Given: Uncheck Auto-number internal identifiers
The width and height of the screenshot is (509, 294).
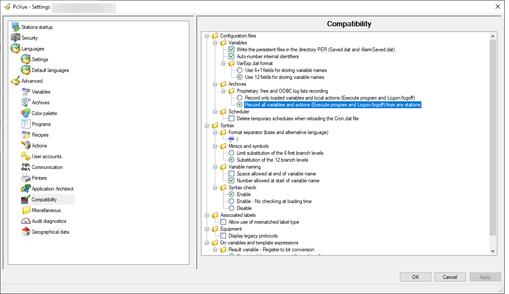Looking at the screenshot, I should pos(232,56).
